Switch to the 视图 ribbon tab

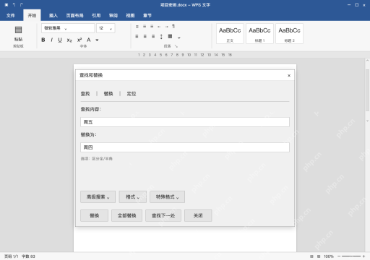[130, 16]
